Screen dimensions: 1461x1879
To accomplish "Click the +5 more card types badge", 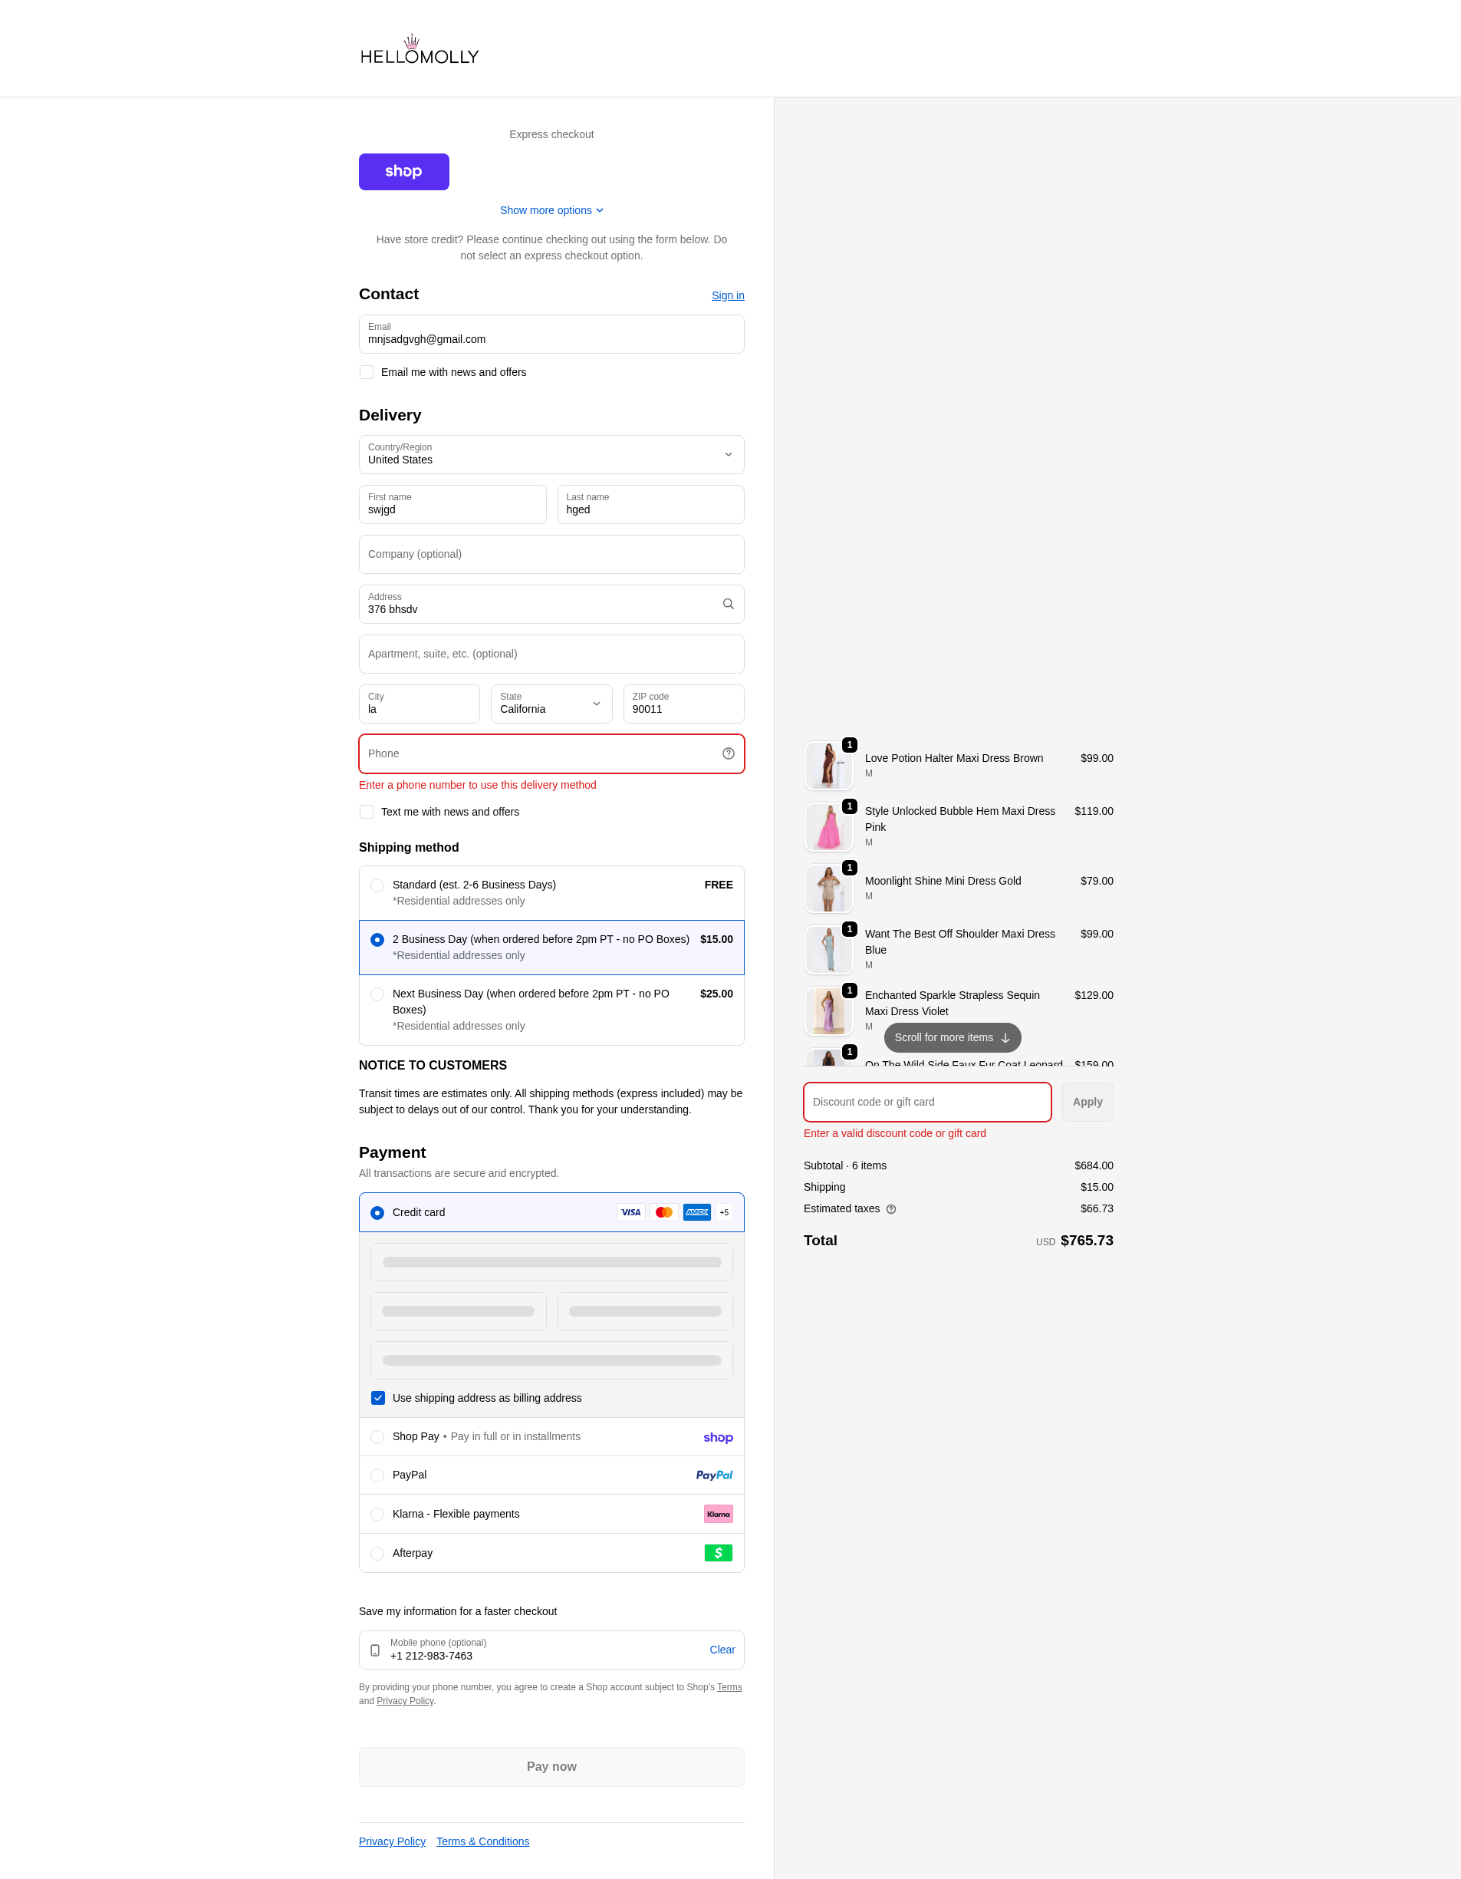I will coord(724,1212).
